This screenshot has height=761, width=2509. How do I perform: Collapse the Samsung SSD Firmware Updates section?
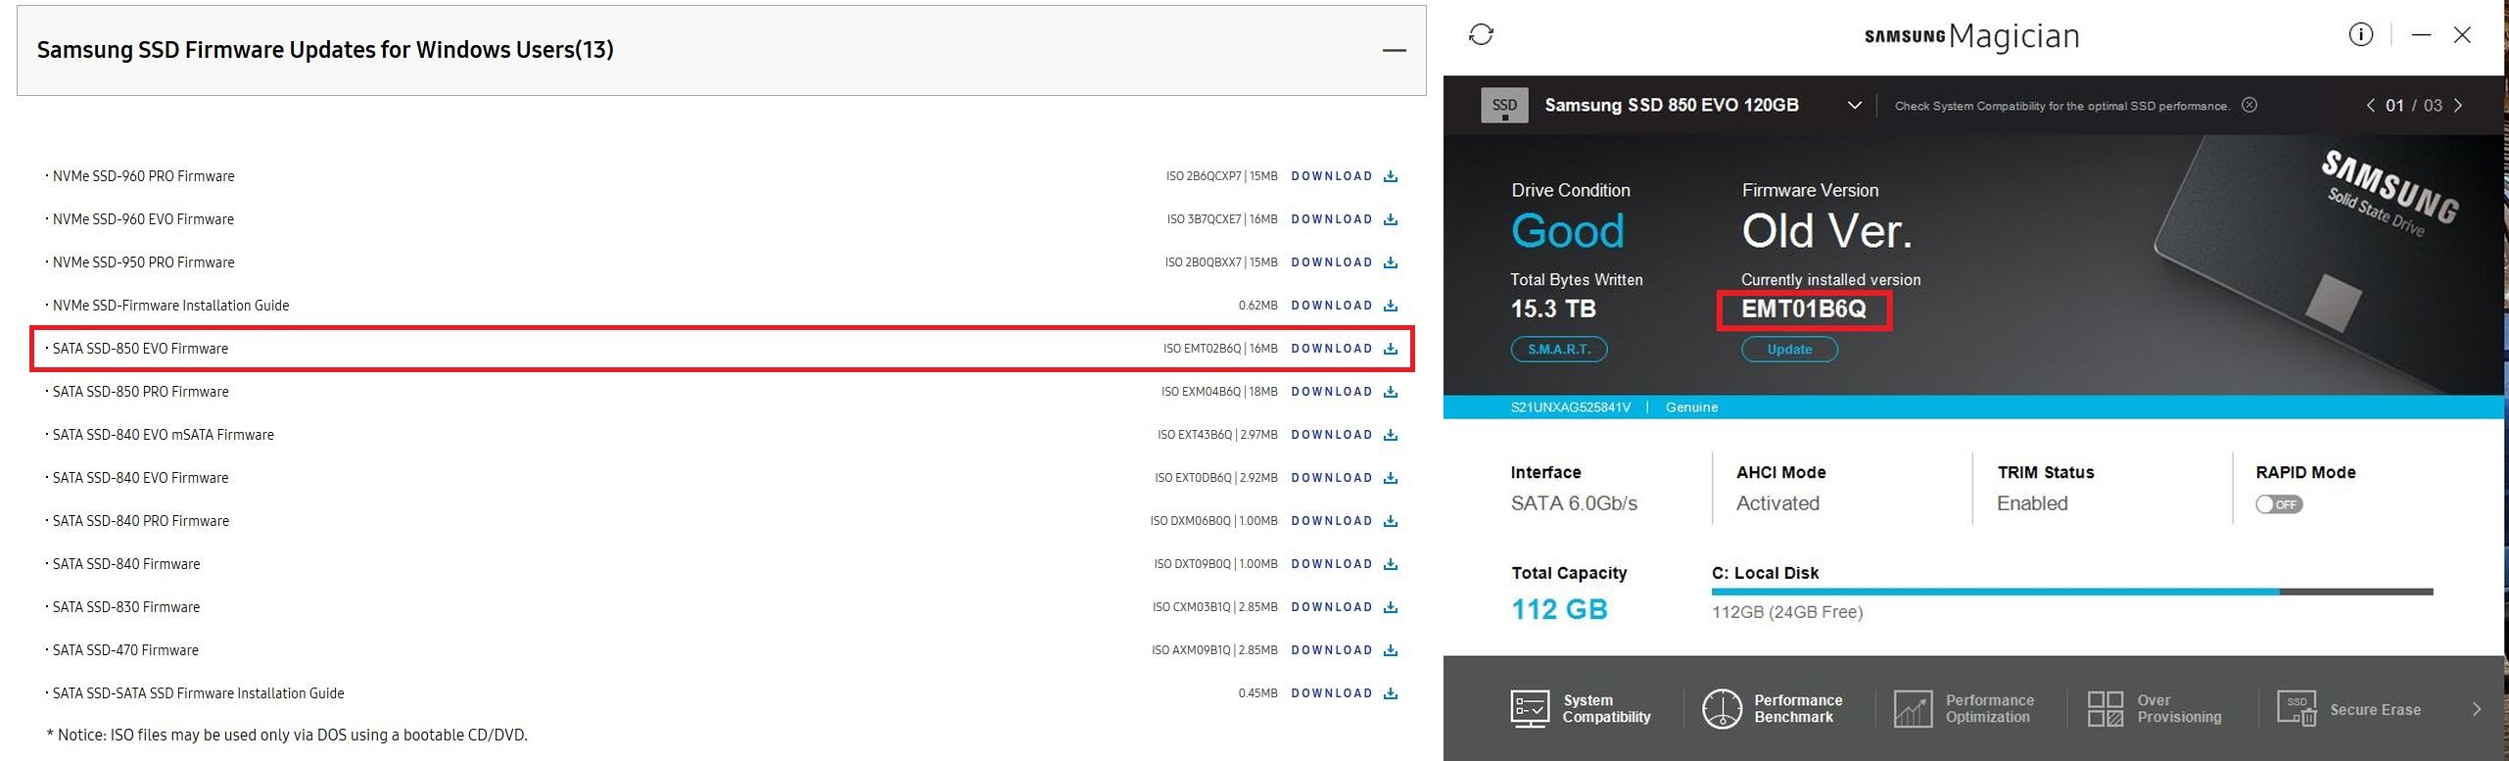click(1394, 50)
